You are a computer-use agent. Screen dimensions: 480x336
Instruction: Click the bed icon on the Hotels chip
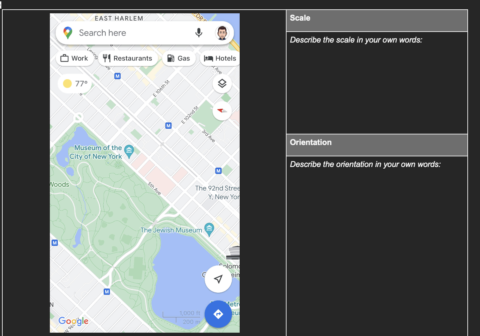click(x=208, y=58)
